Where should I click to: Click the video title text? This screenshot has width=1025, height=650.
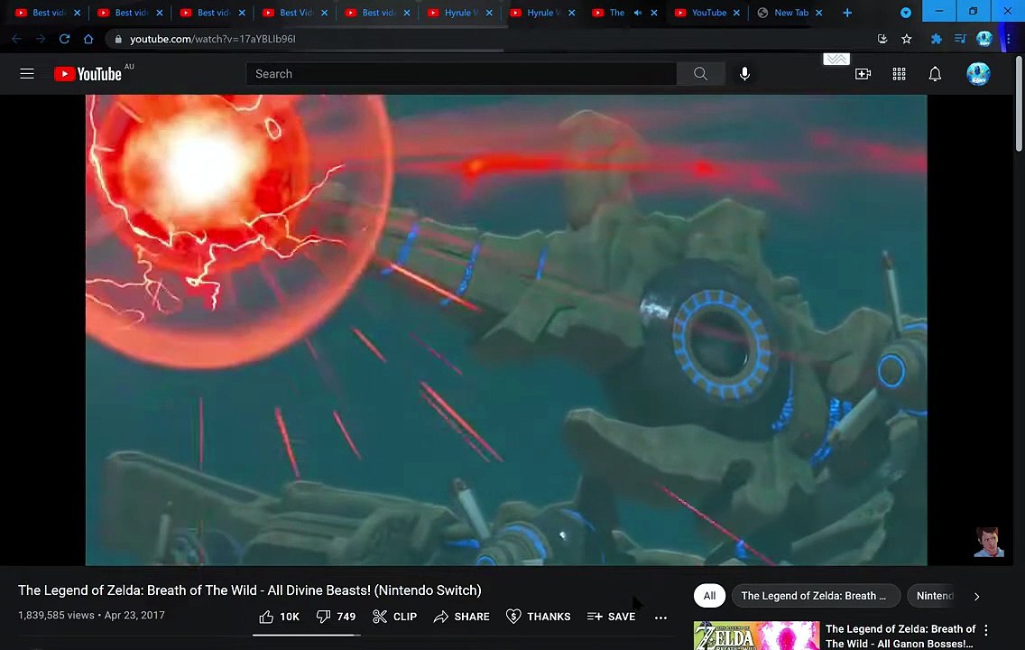pos(250,590)
